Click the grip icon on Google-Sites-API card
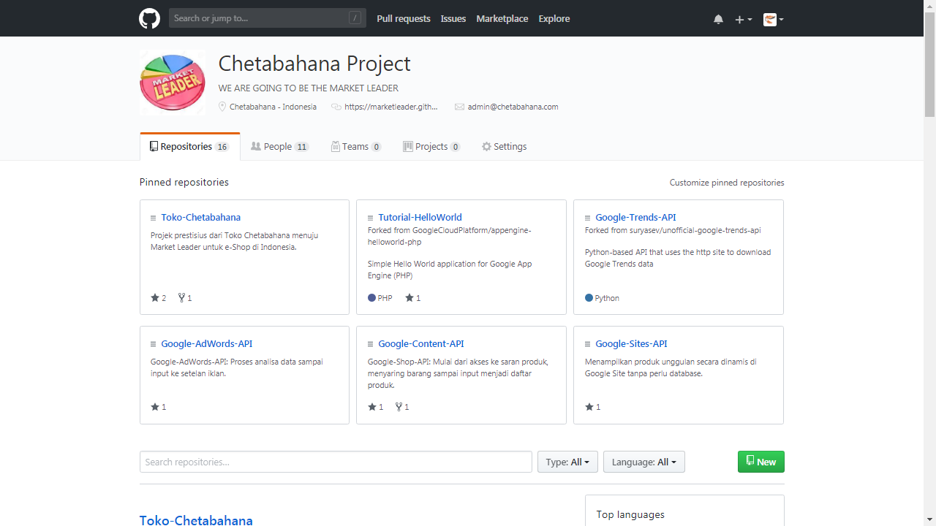The image size is (936, 526). (588, 344)
